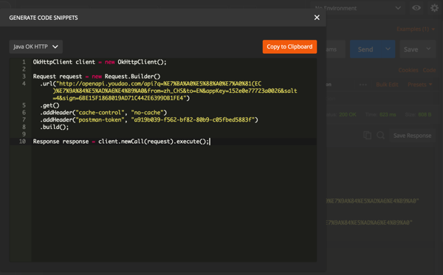
Task: Click code line 1 OkHttpClient client declaration
Action: click(100, 62)
